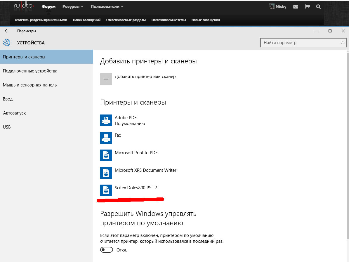
Task: Click the ruDTP forum logo
Action: 24,6
